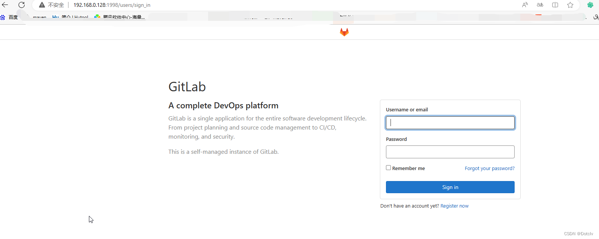
Task: Reload the page with the refresh icon
Action: coord(22,5)
